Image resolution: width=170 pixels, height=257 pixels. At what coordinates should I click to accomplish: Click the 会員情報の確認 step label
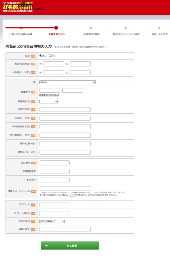pyautogui.click(x=91, y=34)
